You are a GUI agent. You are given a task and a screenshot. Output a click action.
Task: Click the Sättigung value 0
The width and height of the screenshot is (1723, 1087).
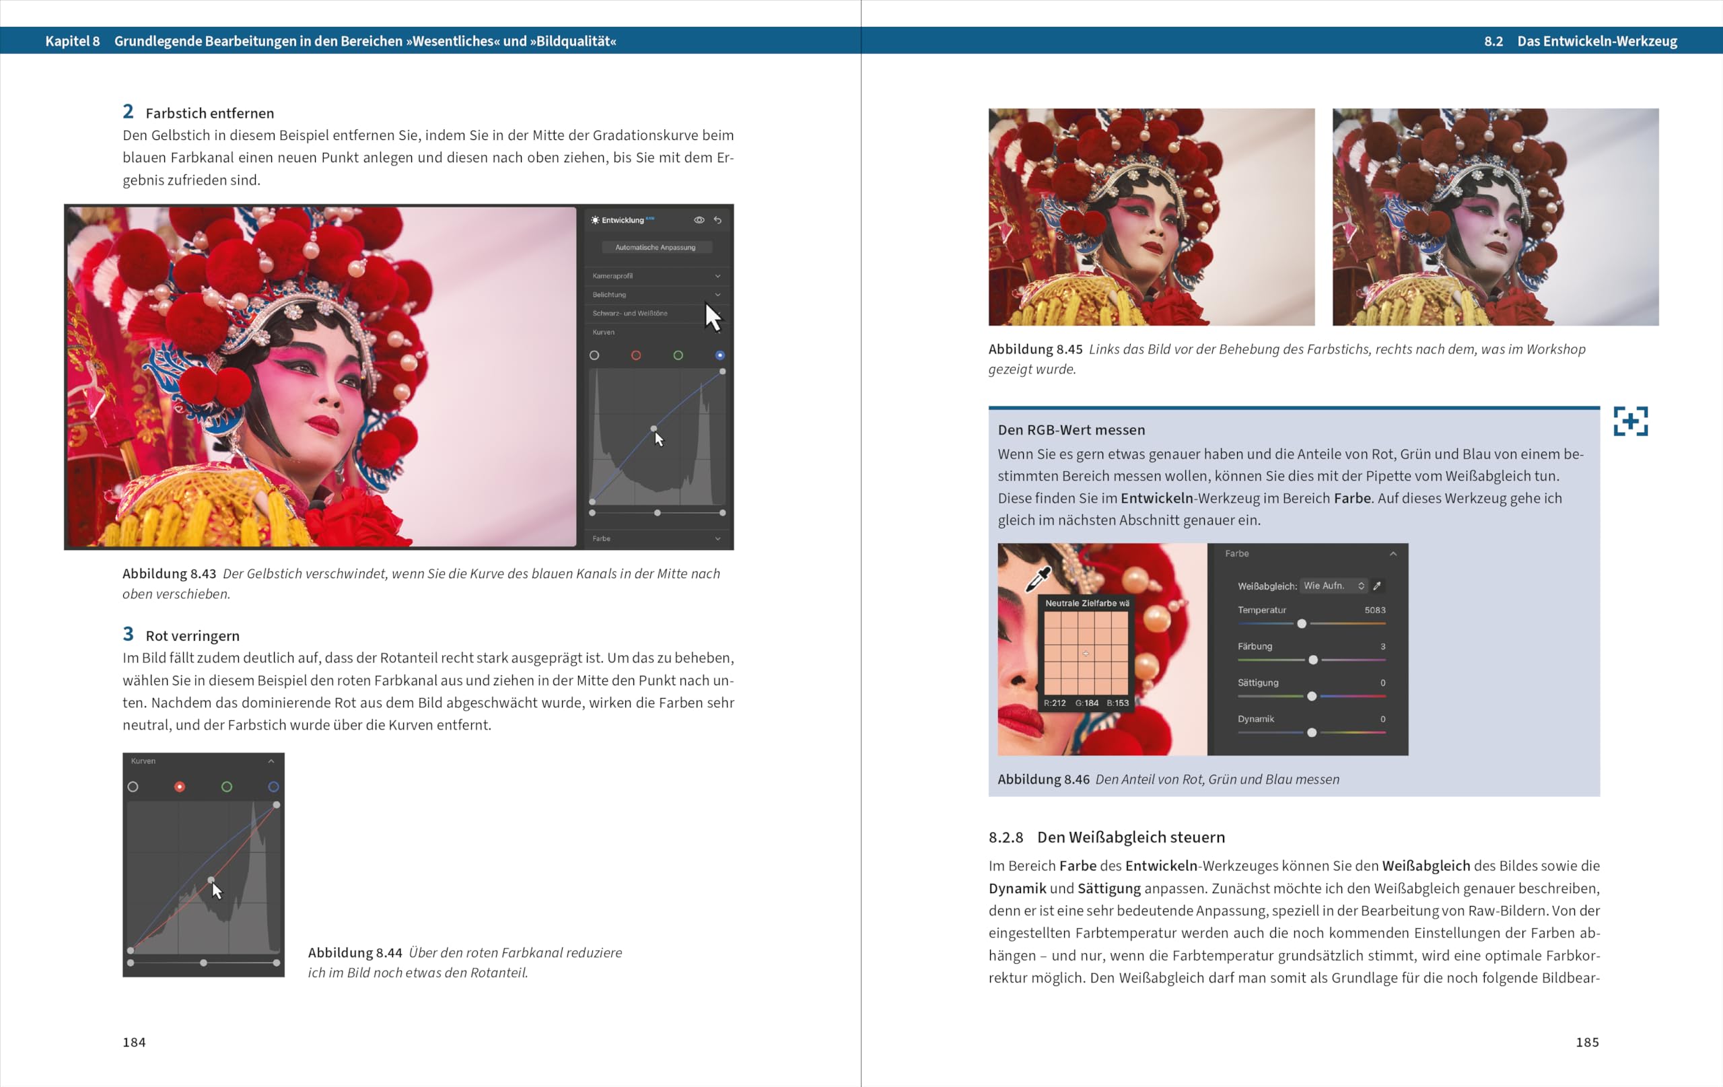click(x=1382, y=682)
